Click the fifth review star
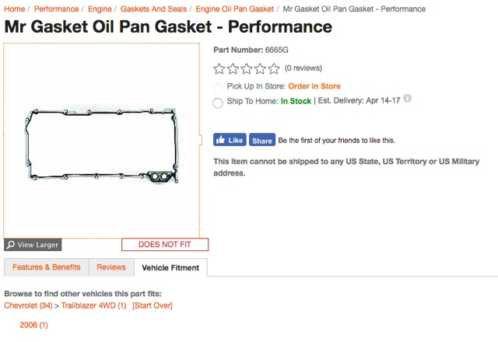This screenshot has height=342, width=498. point(274,68)
